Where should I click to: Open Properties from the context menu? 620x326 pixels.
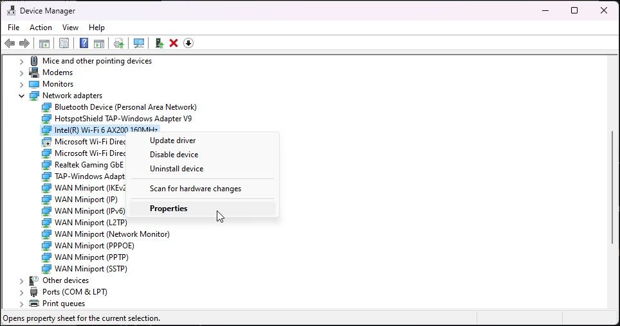click(x=203, y=209)
